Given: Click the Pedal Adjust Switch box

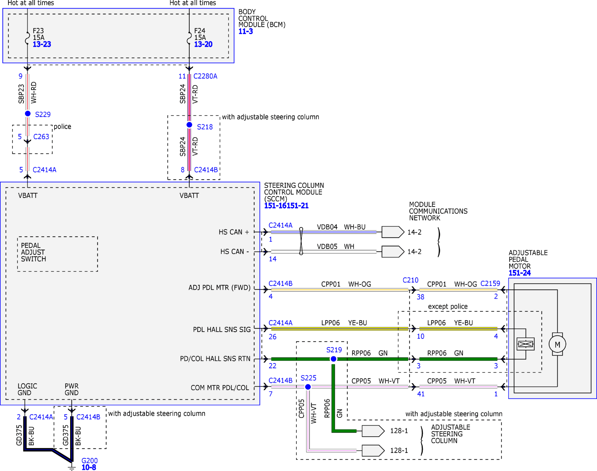Looking at the screenshot, I should (x=57, y=254).
